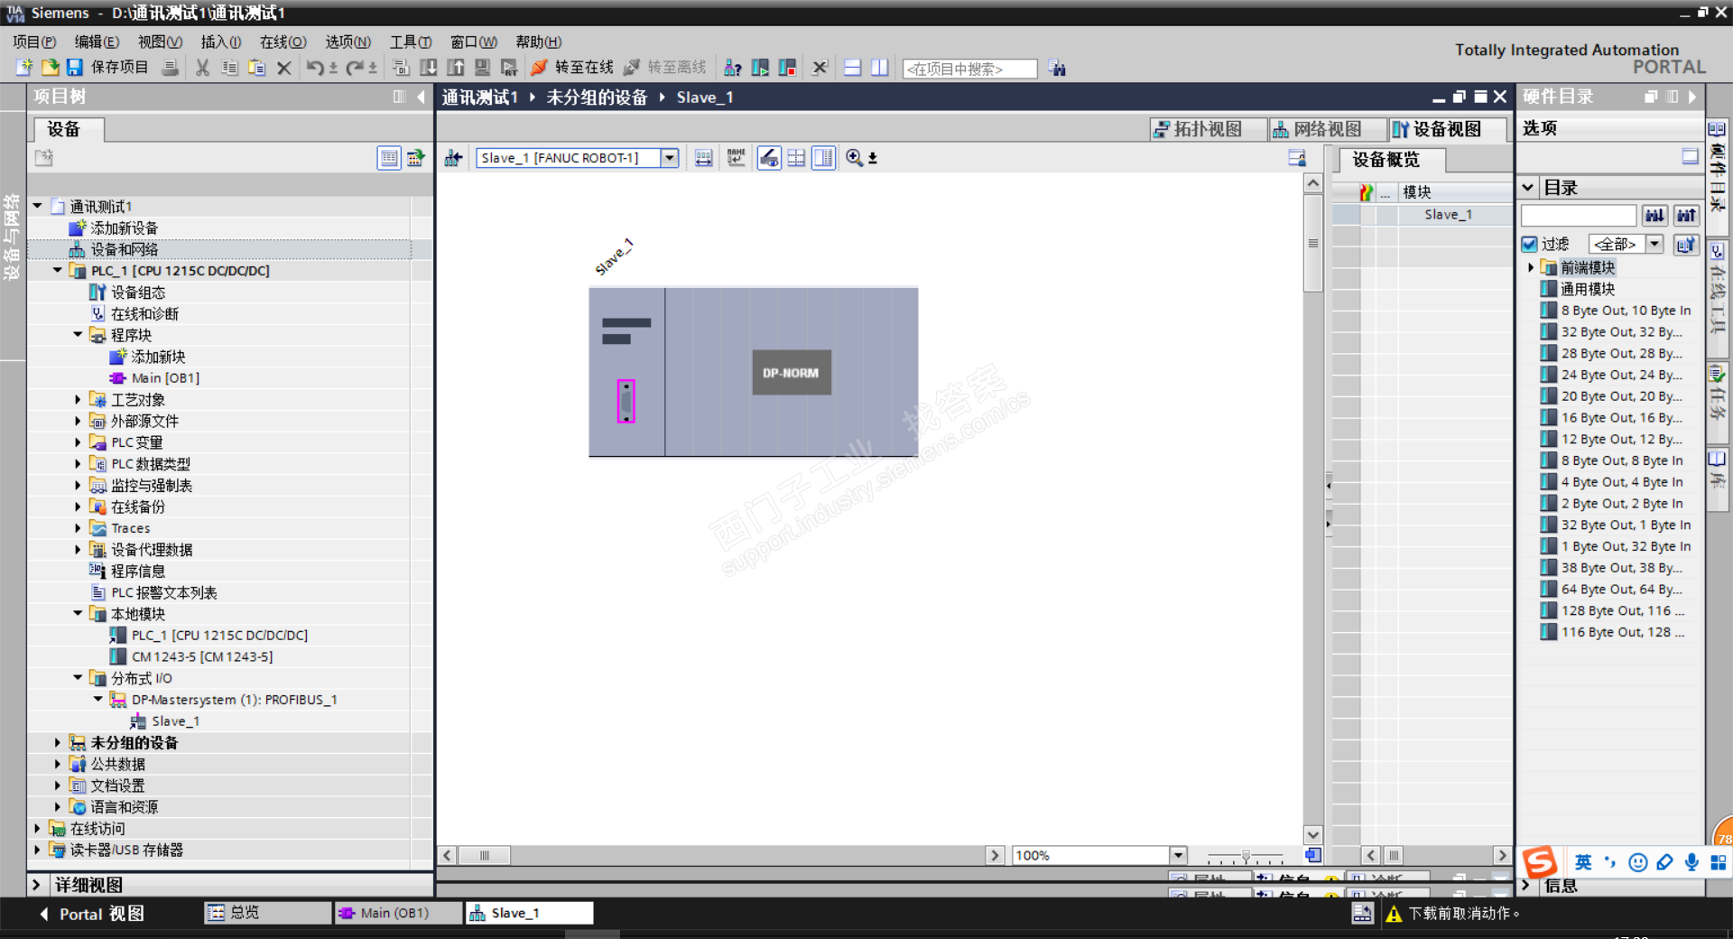This screenshot has height=939, width=1733.
Task: Toggle page break display icon in device toolbar
Action: tap(796, 158)
